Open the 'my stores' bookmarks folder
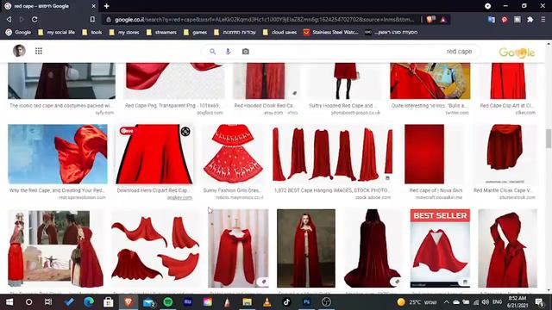Screen dimensions: 552x310 [124, 33]
